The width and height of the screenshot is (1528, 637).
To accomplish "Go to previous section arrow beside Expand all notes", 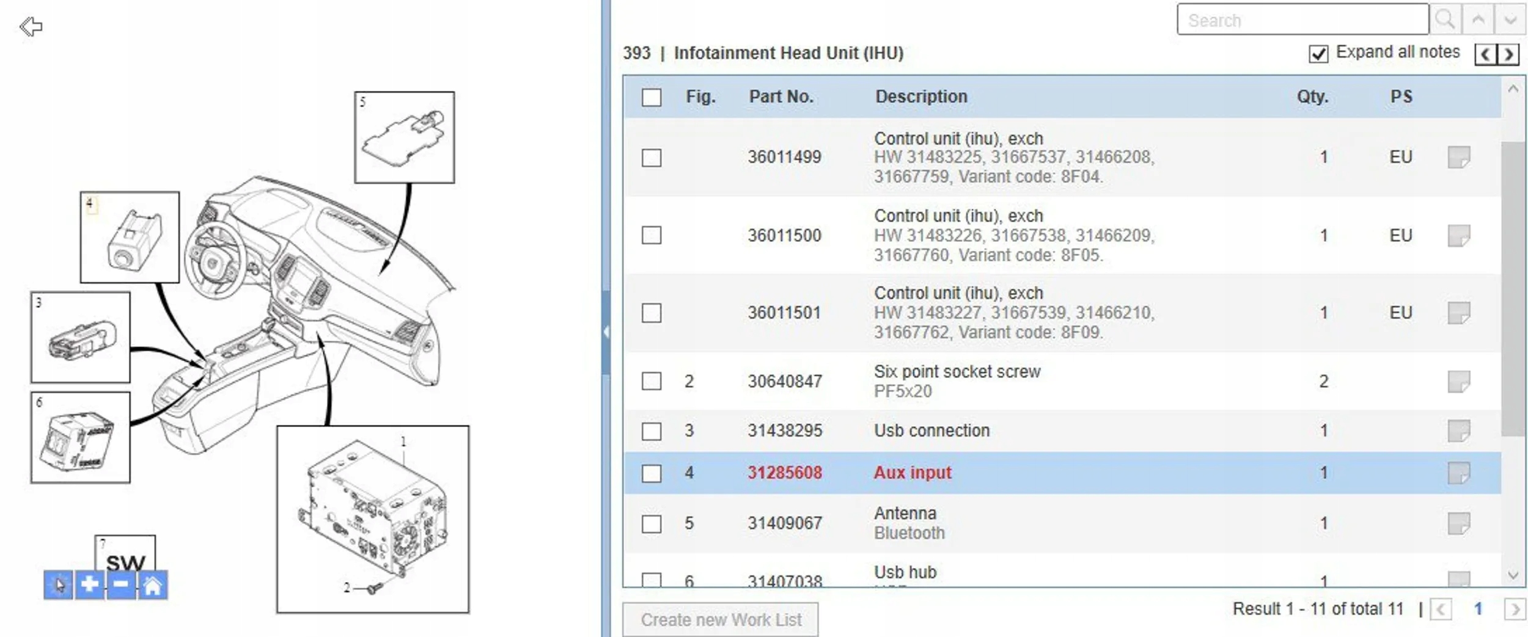I will [1486, 54].
